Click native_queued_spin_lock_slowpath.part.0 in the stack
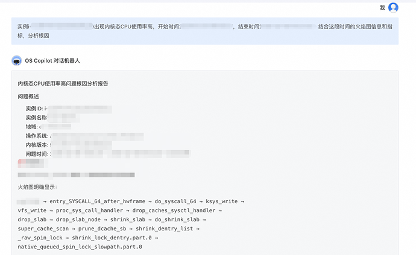Image resolution: width=416 pixels, height=255 pixels. [80, 247]
